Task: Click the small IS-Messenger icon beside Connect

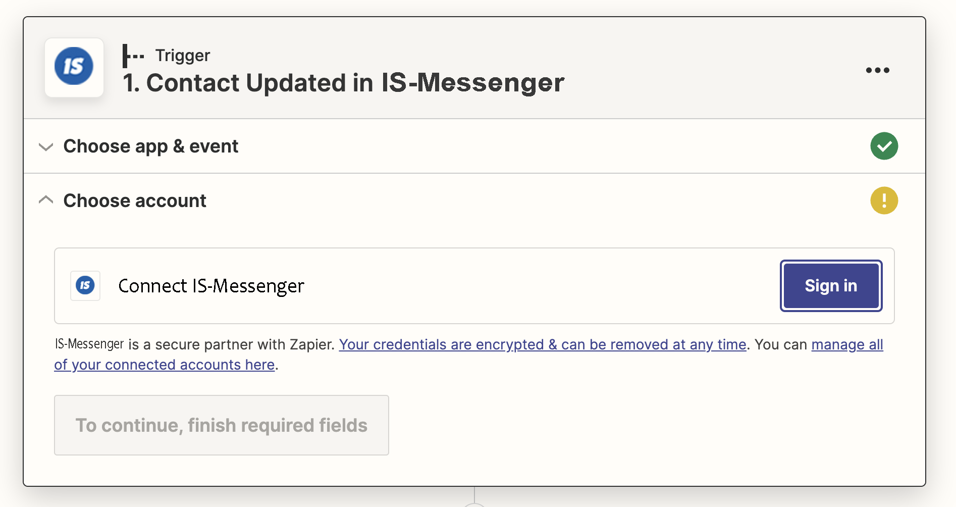Action: click(85, 286)
